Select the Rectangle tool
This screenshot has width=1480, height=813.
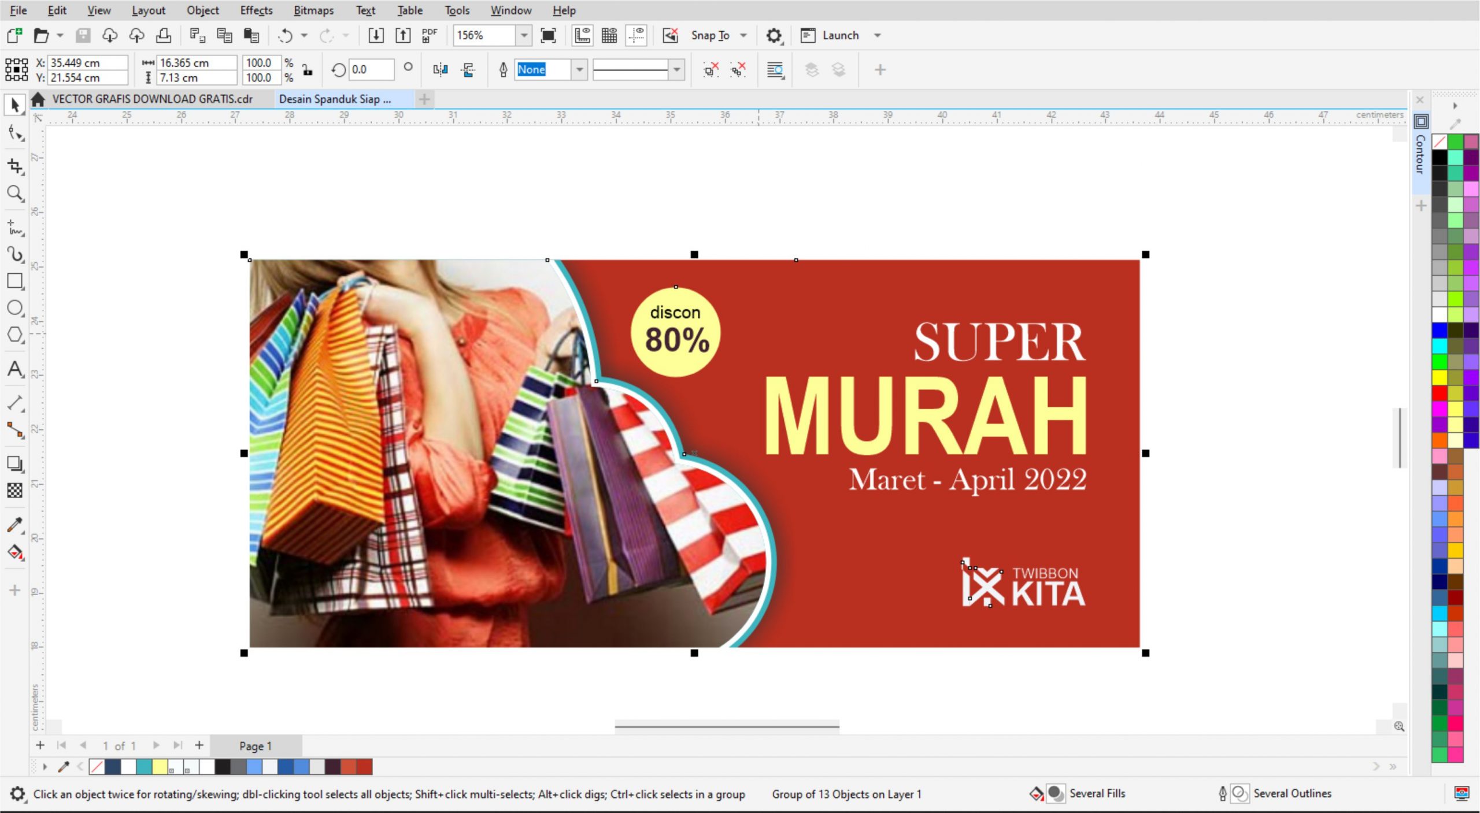[15, 281]
